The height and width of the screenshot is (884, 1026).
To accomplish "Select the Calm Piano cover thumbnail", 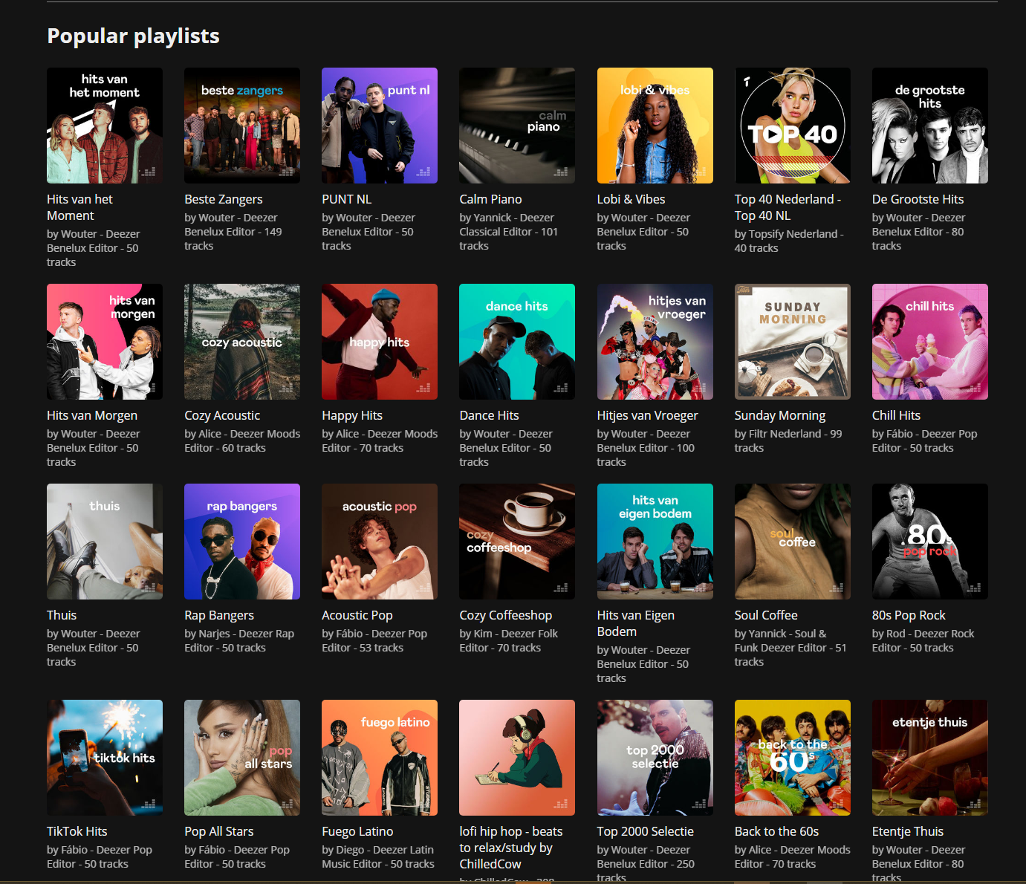I will [517, 126].
